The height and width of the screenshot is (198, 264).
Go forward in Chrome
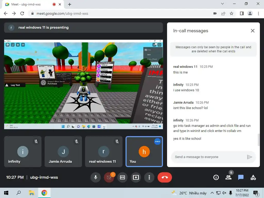(x=14, y=13)
